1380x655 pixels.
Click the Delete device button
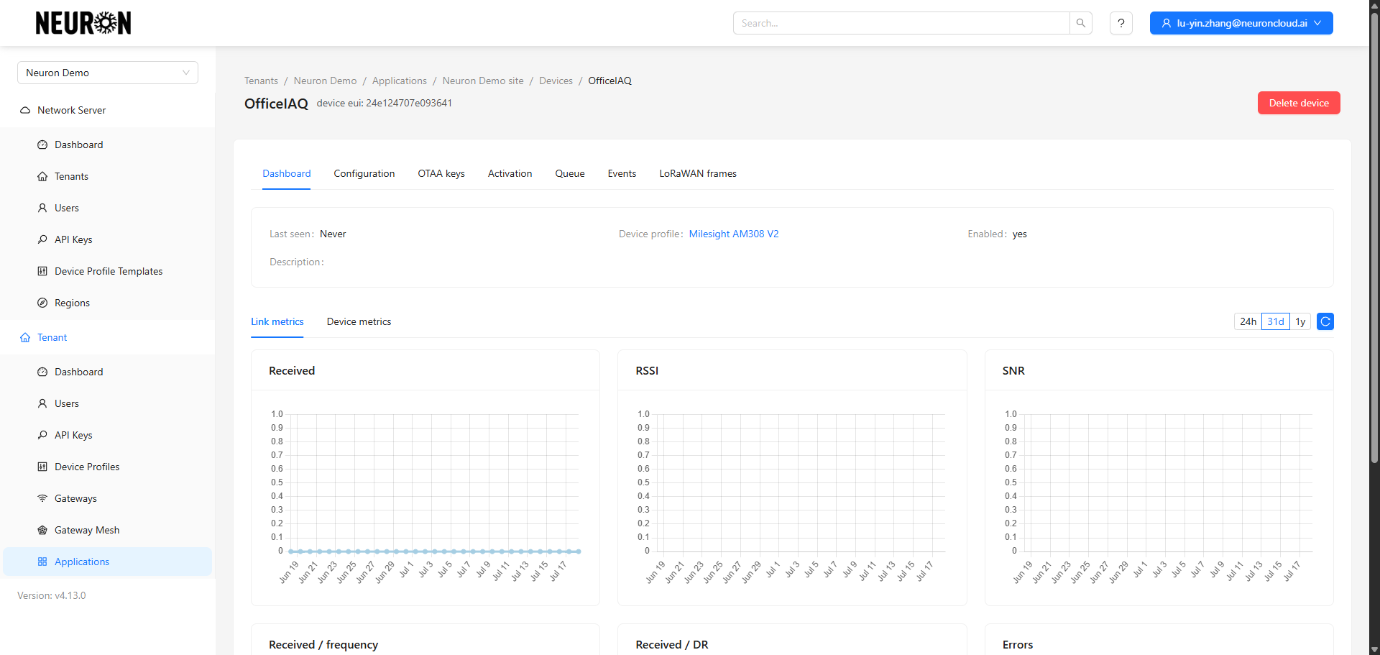(x=1299, y=103)
